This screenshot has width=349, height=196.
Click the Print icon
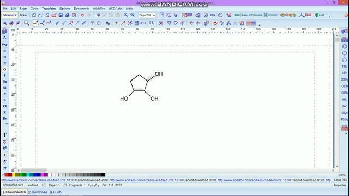tap(67, 15)
